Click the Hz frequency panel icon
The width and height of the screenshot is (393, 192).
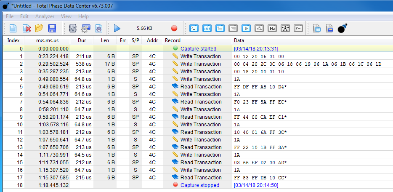coord(272,28)
